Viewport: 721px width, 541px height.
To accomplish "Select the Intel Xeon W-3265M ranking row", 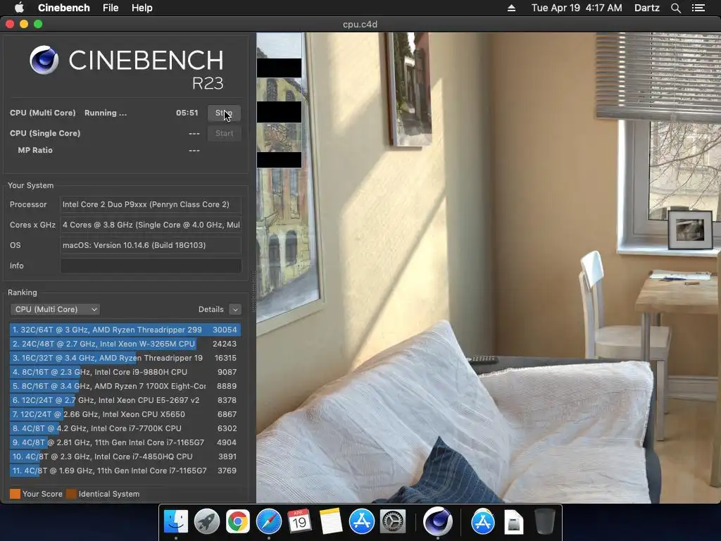I will point(125,344).
